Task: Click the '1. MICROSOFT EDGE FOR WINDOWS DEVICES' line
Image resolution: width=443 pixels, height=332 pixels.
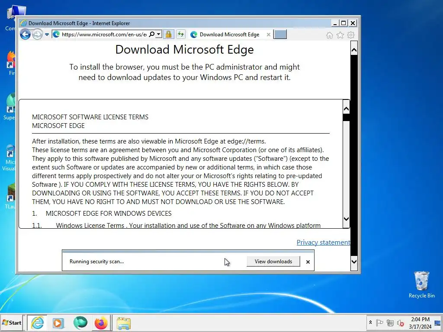Action: coord(102,214)
